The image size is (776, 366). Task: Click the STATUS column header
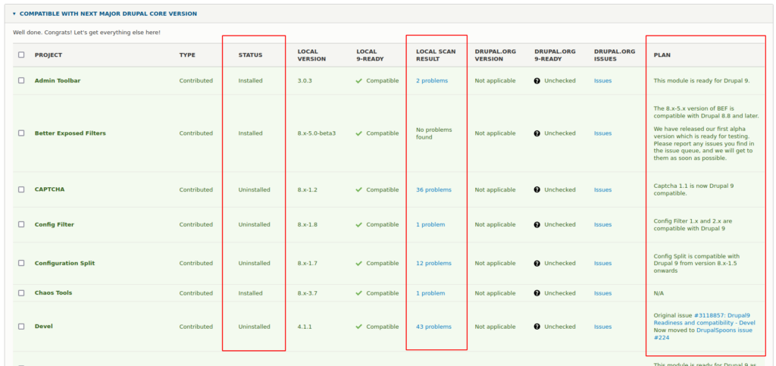point(250,55)
